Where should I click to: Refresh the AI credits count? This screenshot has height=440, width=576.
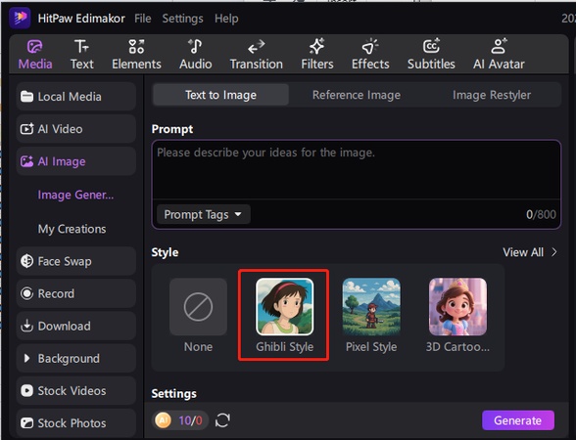pos(222,419)
